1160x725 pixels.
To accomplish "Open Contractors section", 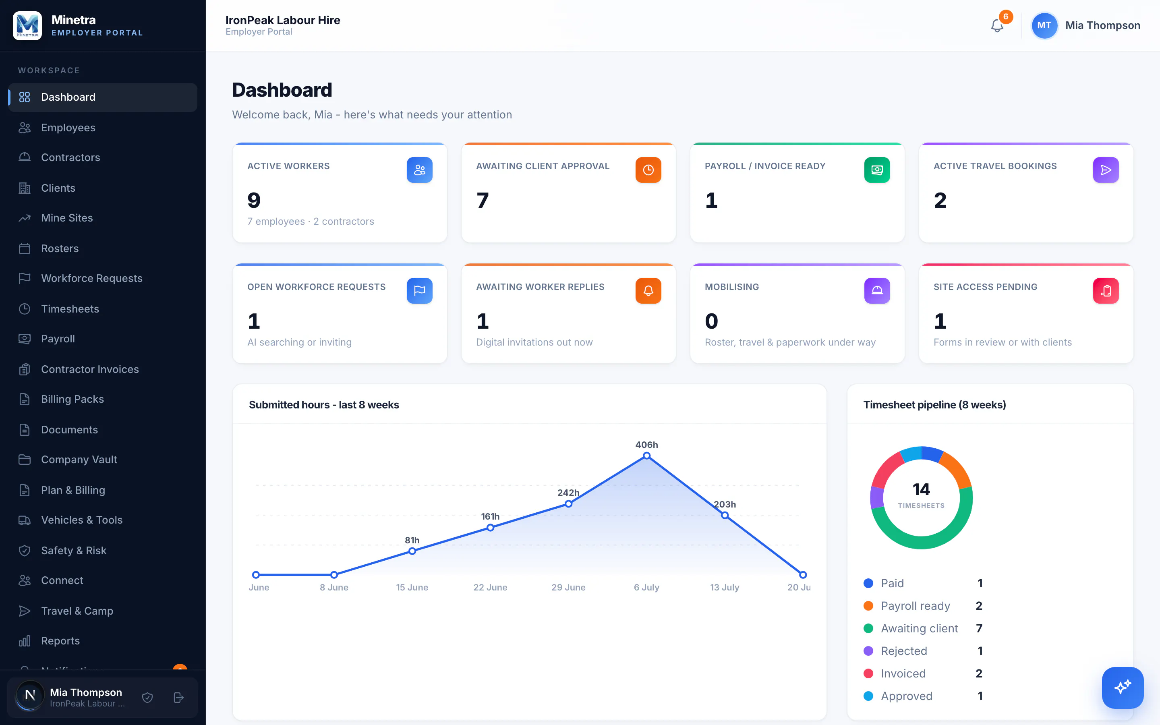I will pyautogui.click(x=103, y=157).
